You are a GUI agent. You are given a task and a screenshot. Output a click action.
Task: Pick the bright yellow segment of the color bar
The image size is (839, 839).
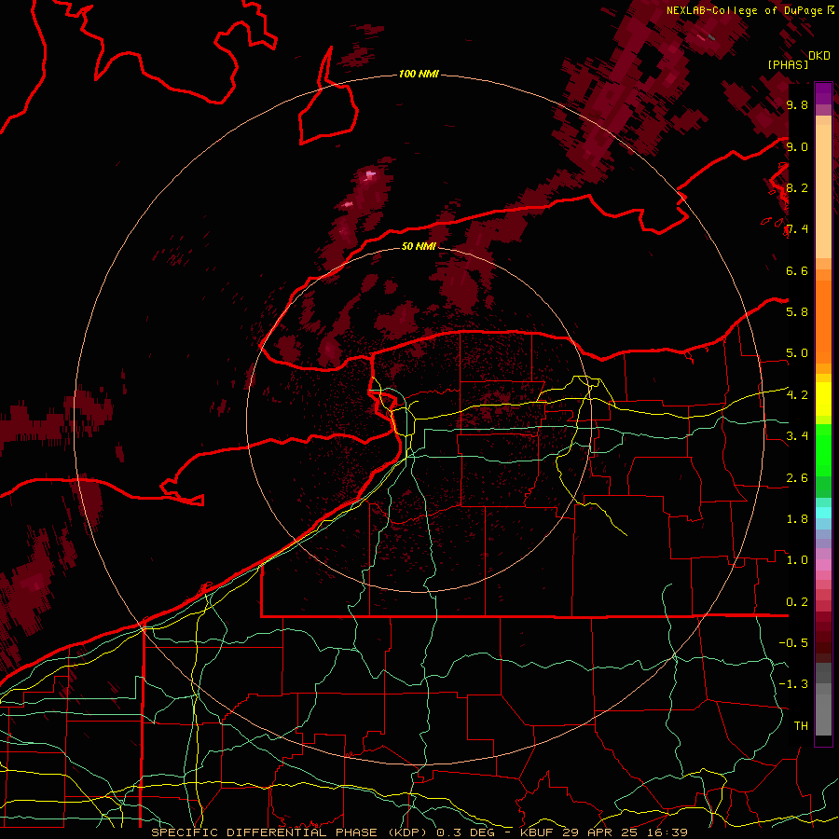pyautogui.click(x=823, y=399)
